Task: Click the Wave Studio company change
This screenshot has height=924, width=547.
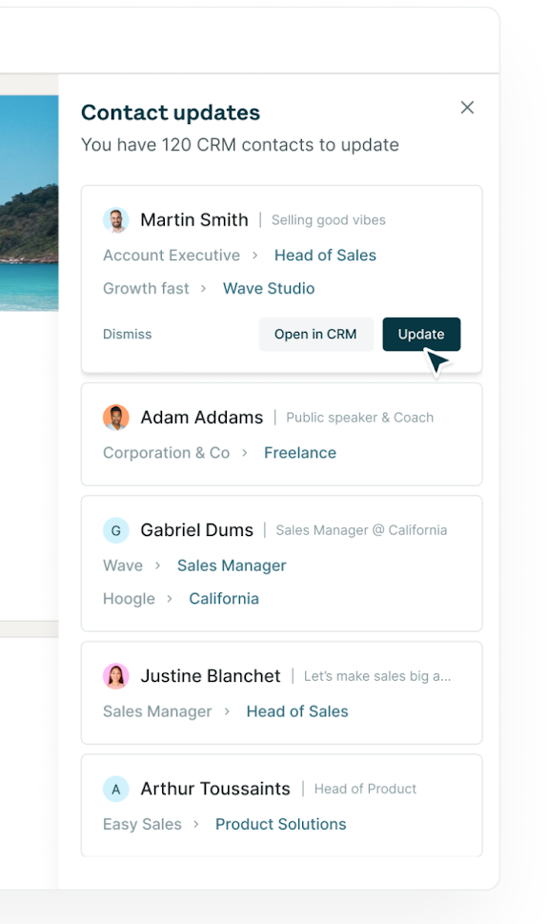Action: coord(269,288)
